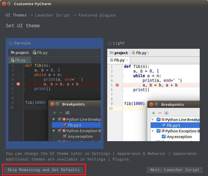Select the Darcula theme radio button
The image size is (208, 176).
tap(11, 43)
